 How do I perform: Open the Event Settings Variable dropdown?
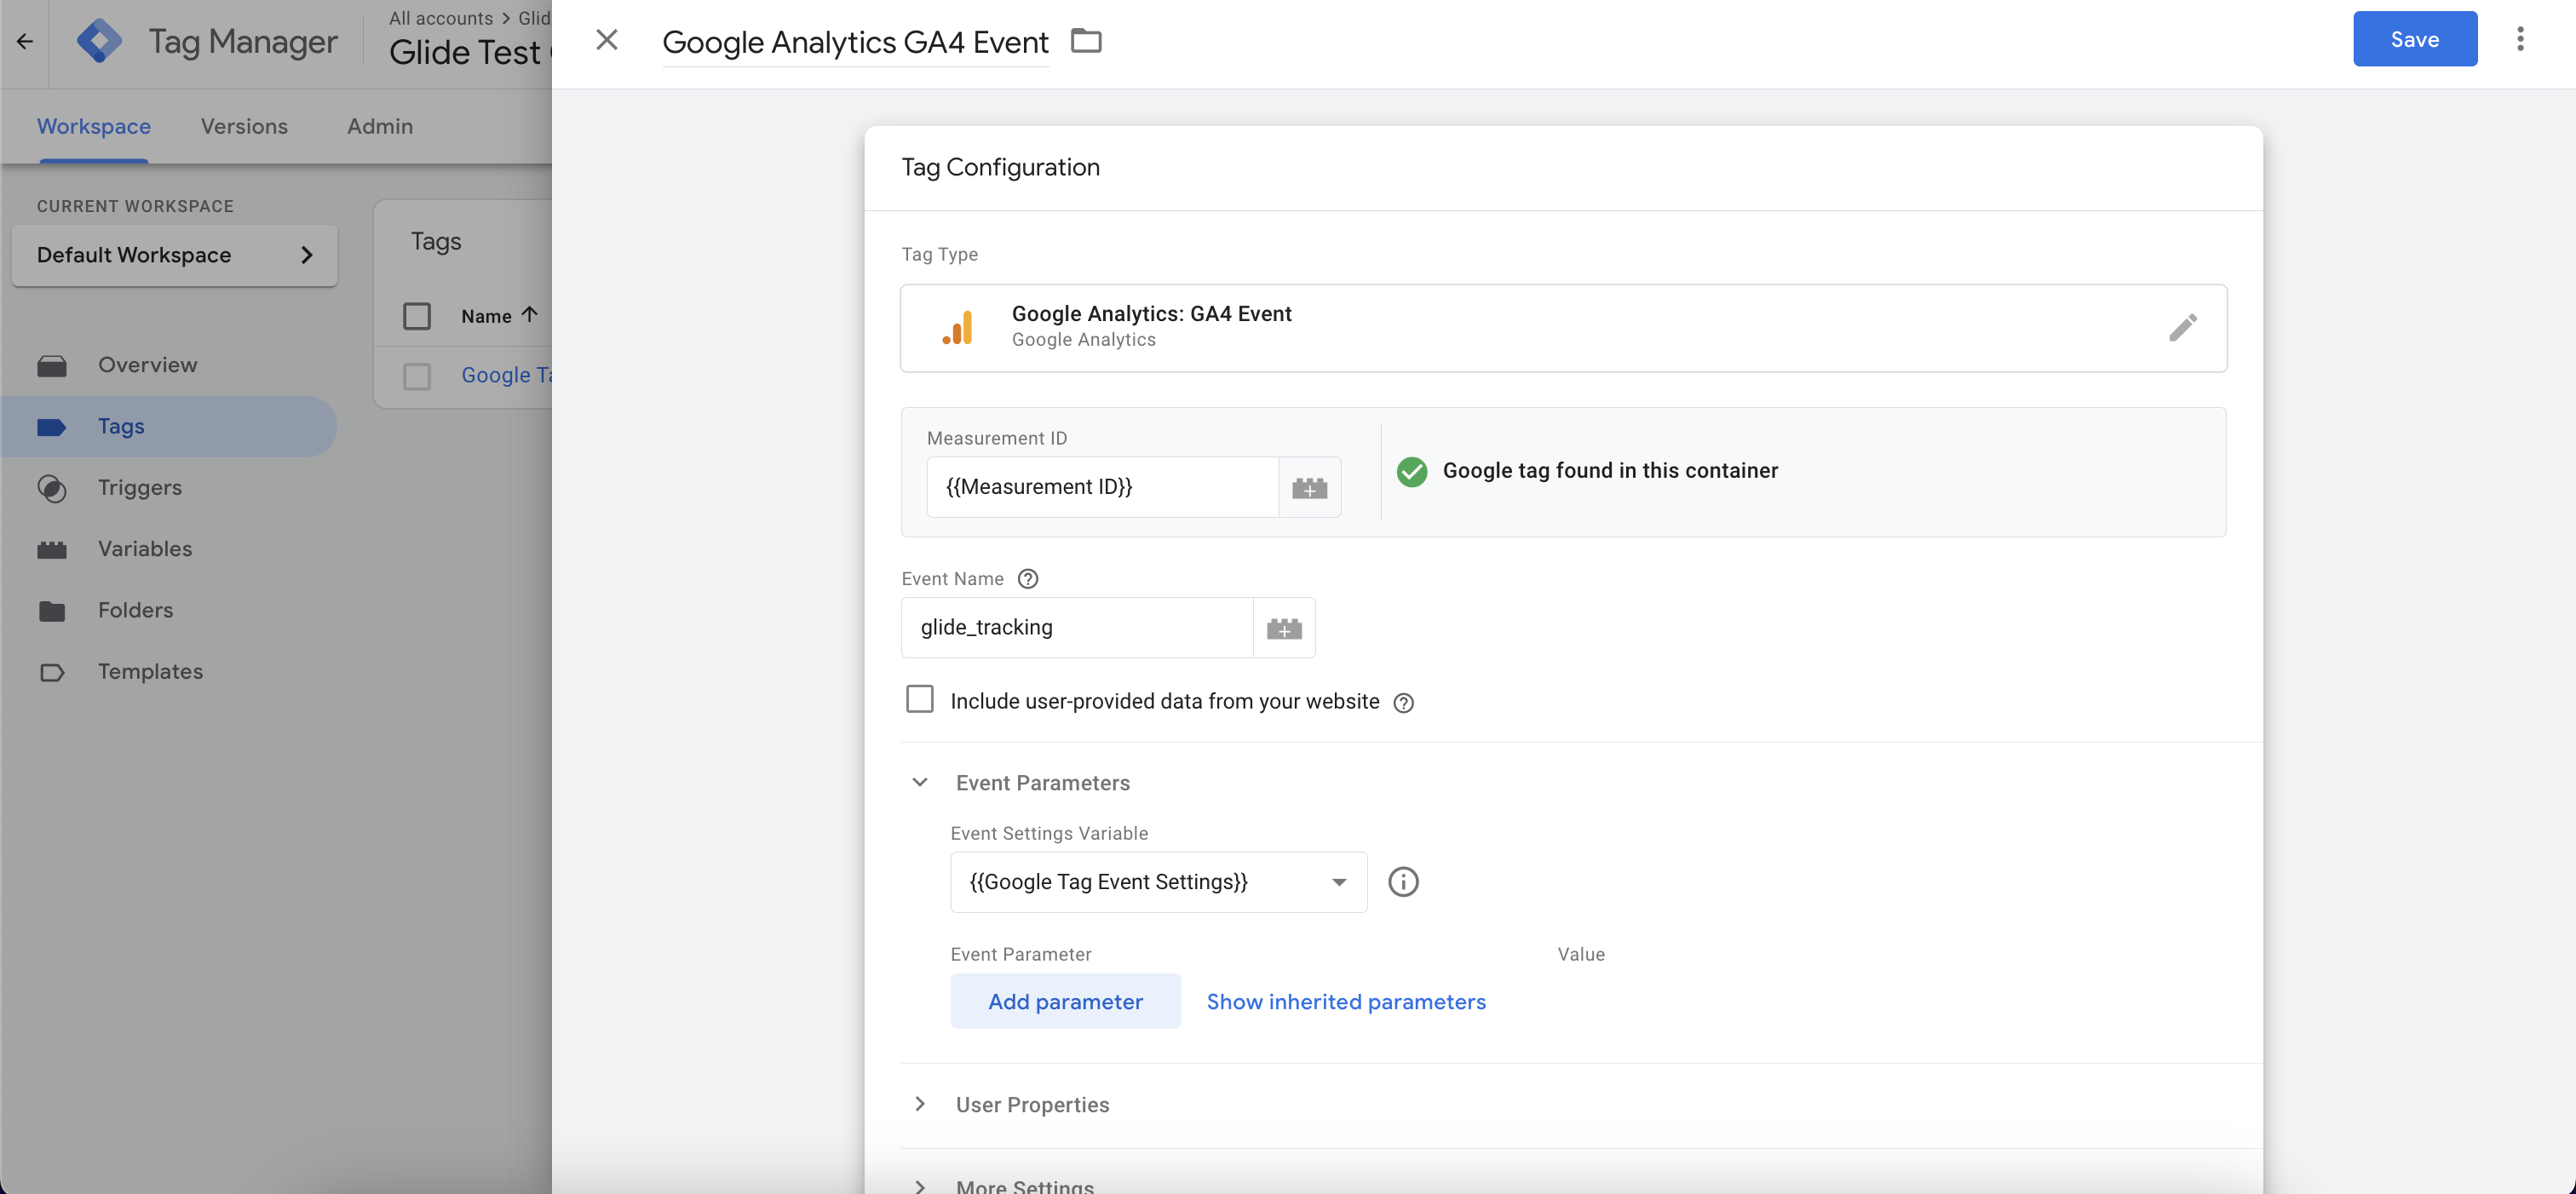pyautogui.click(x=1157, y=882)
